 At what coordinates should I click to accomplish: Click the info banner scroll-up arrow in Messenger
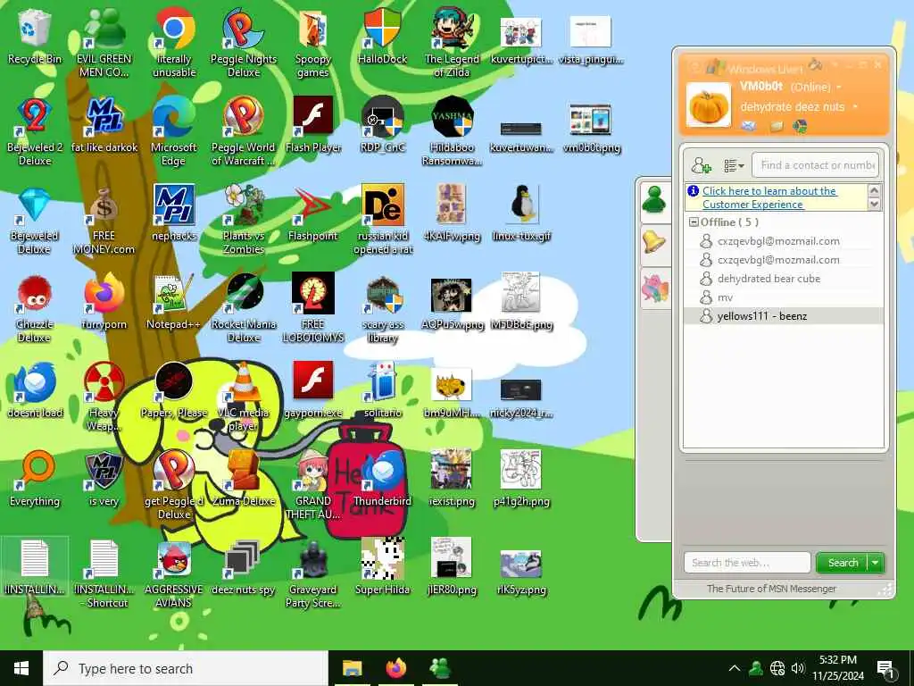874,190
